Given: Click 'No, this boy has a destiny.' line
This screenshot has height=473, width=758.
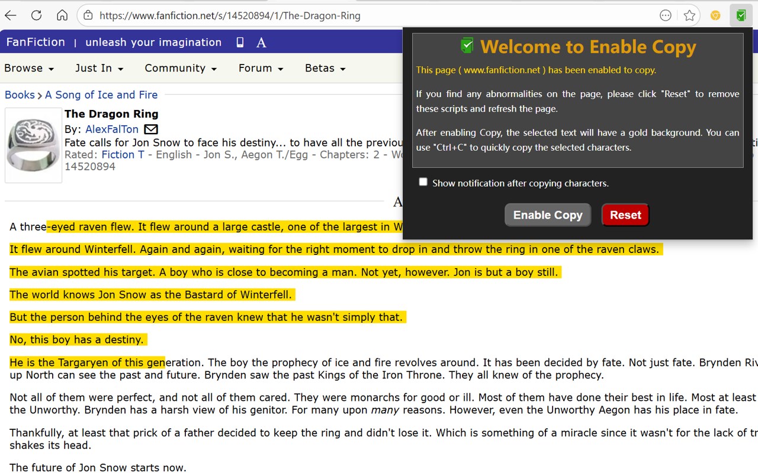Looking at the screenshot, I should coord(76,339).
